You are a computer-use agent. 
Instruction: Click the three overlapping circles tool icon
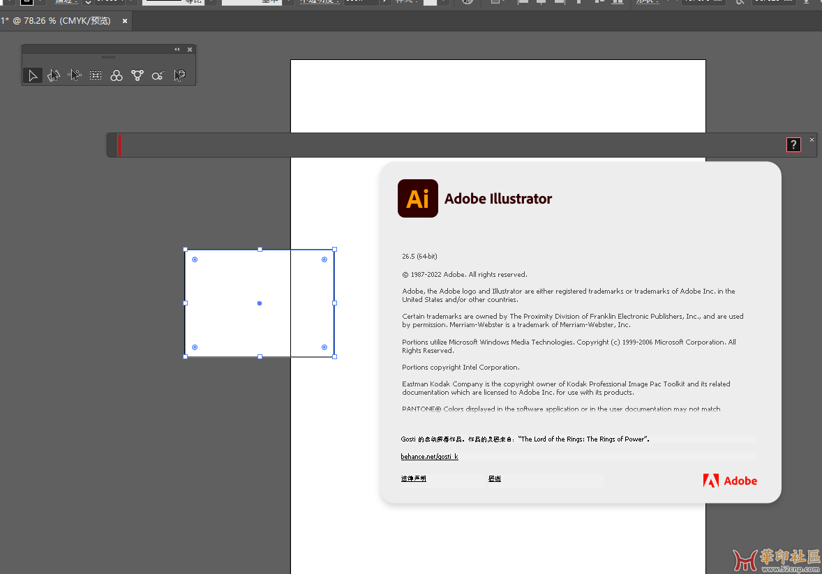coord(117,75)
